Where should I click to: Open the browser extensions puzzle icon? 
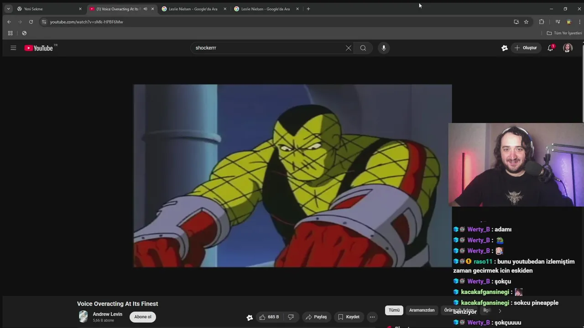[x=542, y=22]
